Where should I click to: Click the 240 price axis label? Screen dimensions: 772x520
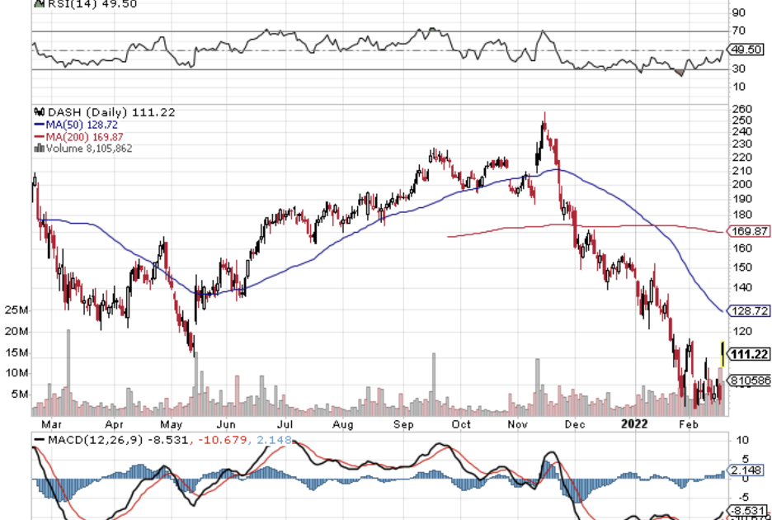741,131
